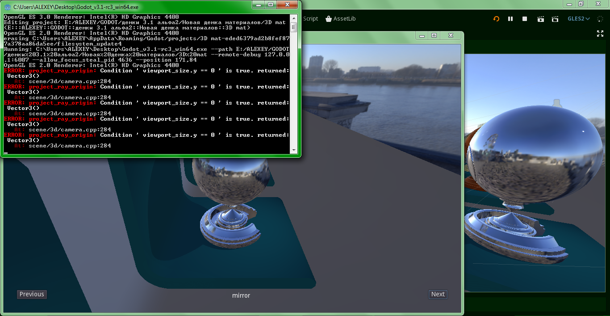The height and width of the screenshot is (316, 610).
Task: Expand the preview panel to fullscreen
Action: 600,33
